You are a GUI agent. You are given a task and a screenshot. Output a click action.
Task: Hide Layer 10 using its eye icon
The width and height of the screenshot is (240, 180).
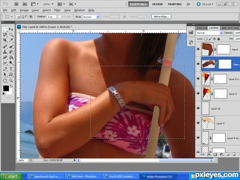[x=198, y=108]
